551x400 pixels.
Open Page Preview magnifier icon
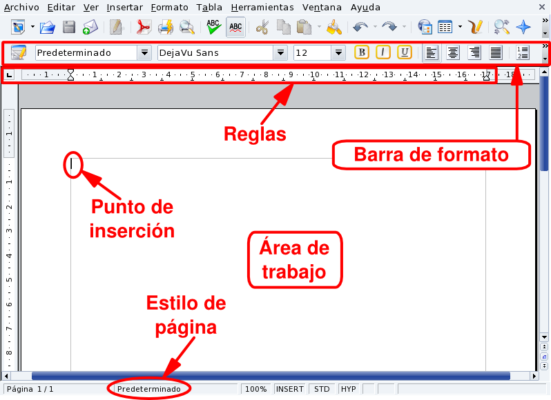point(186,27)
